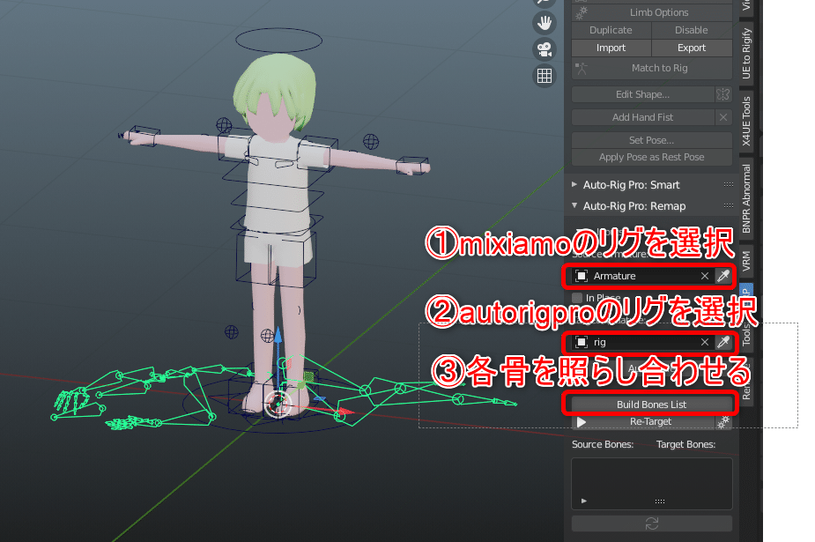Click the eyedropper next to the rig field
The width and height of the screenshot is (815, 542).
tap(723, 342)
